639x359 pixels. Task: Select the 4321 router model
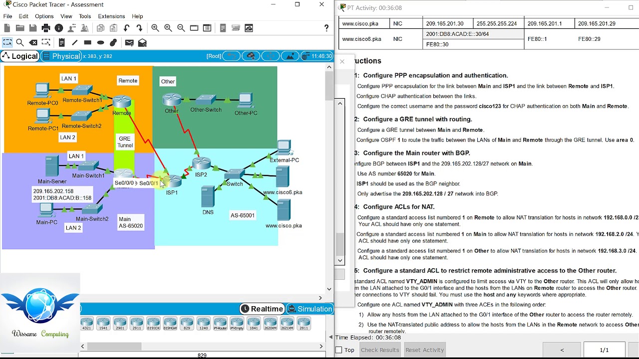[x=87, y=324]
